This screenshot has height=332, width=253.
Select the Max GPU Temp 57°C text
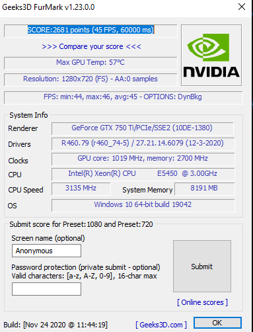click(x=90, y=62)
